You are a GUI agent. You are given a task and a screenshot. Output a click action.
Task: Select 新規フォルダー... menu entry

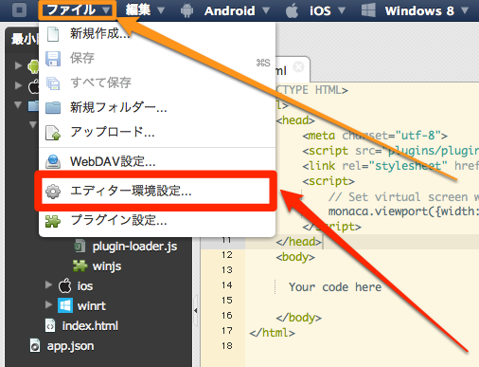(157, 107)
